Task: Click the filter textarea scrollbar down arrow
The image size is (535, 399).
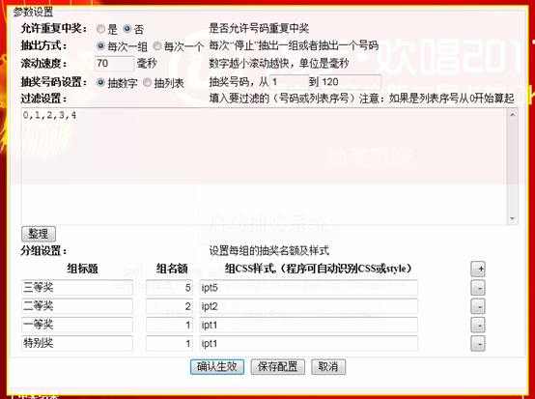Action: pyautogui.click(x=512, y=218)
